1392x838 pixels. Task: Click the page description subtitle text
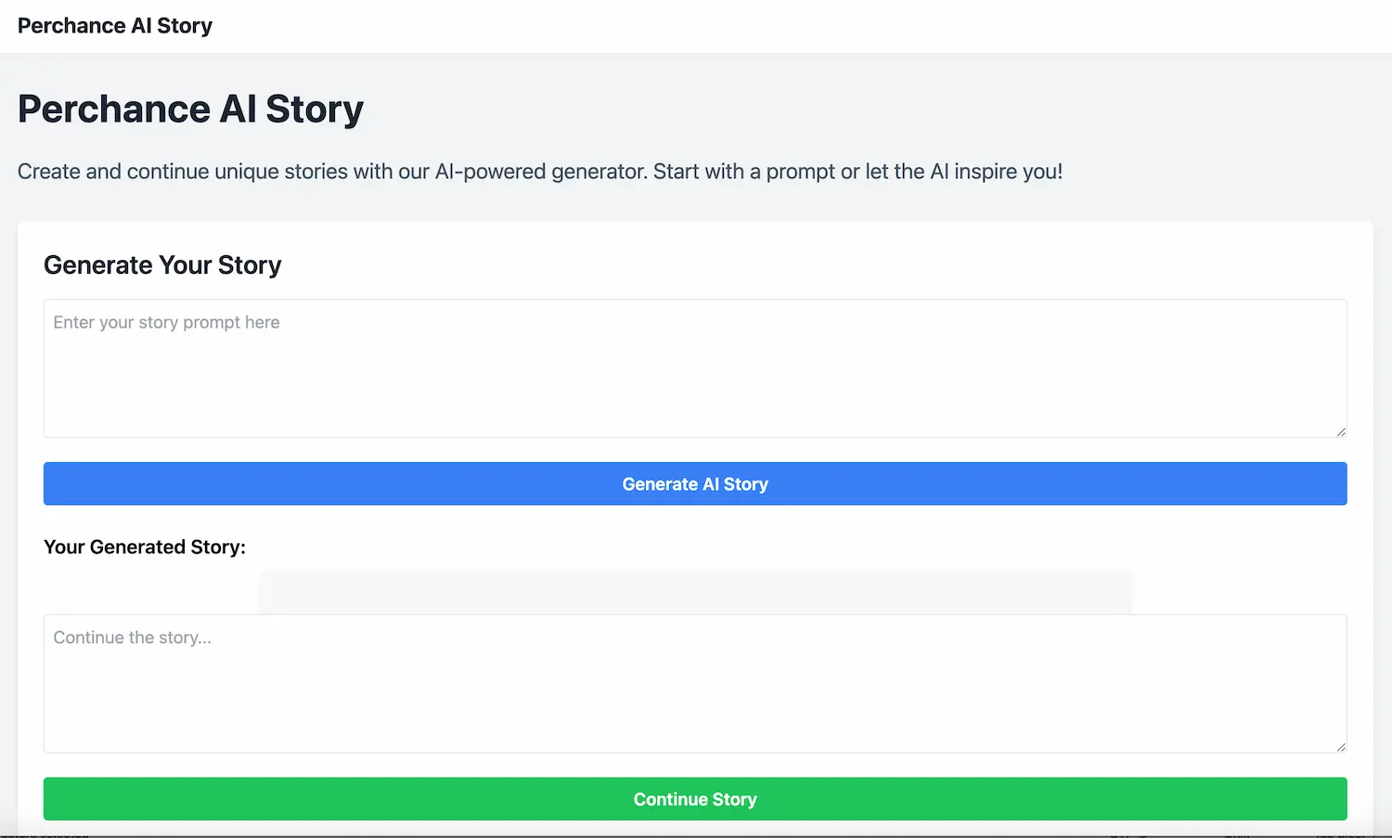coord(539,171)
